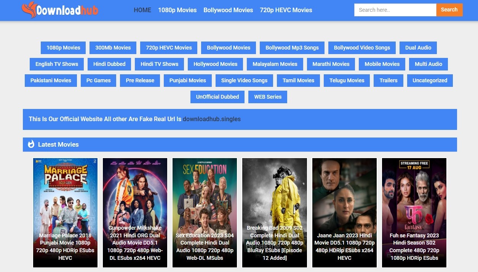The image size is (478, 272).
Task: Go to Malayalam Movies category
Action: [275, 64]
